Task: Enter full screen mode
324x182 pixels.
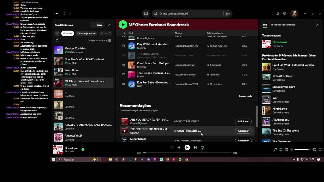Action: coord(320,150)
